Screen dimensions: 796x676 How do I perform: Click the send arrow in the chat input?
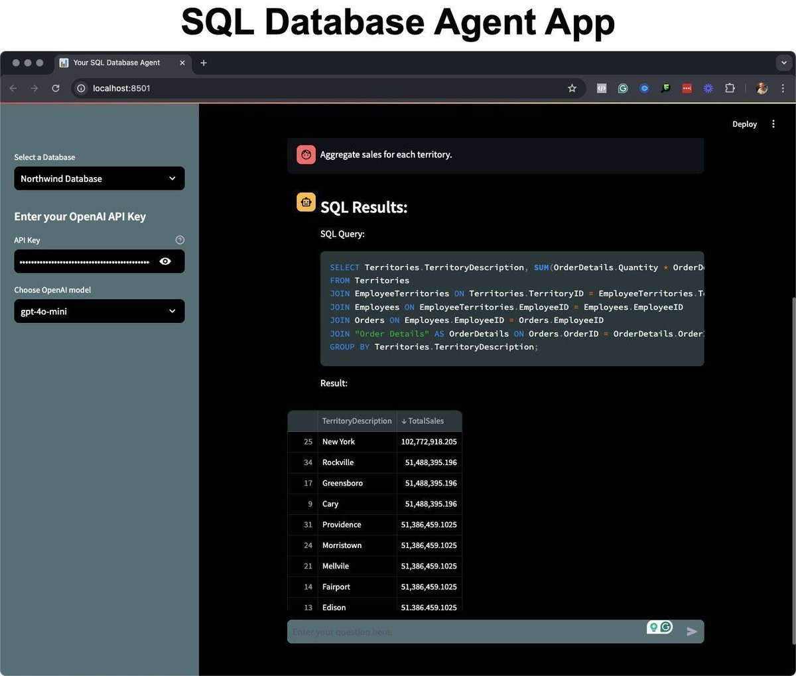coord(692,632)
